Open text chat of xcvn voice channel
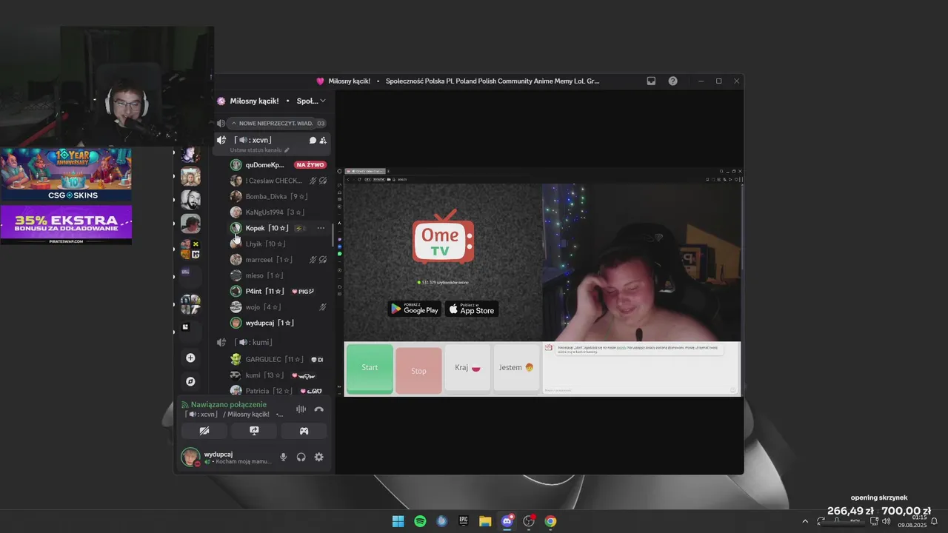The width and height of the screenshot is (948, 533). coord(313,140)
